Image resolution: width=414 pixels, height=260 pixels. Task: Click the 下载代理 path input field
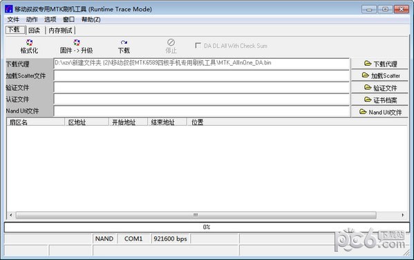coord(201,64)
